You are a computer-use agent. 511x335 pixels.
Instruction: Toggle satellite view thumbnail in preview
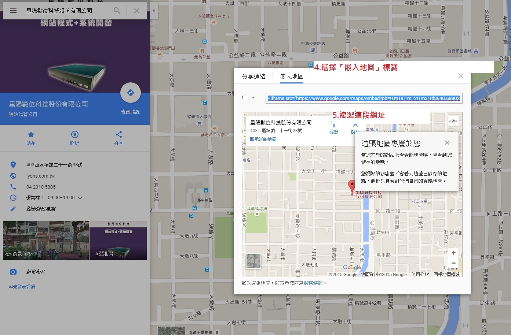coord(253,261)
